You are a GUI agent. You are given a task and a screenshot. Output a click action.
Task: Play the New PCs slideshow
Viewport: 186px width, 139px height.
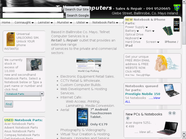128,118
